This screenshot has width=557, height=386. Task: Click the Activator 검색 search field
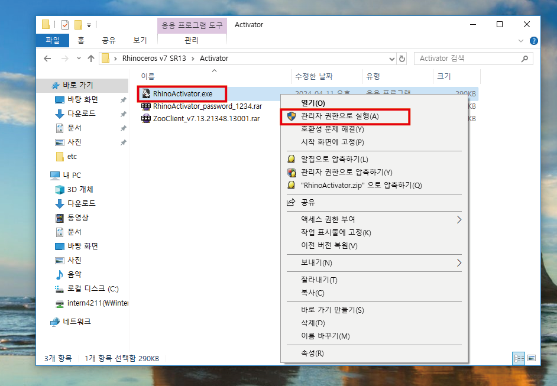click(x=473, y=59)
